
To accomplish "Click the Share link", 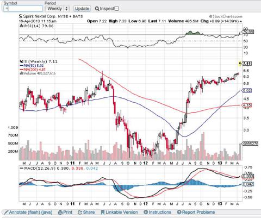I will pyautogui.click(x=89, y=212).
